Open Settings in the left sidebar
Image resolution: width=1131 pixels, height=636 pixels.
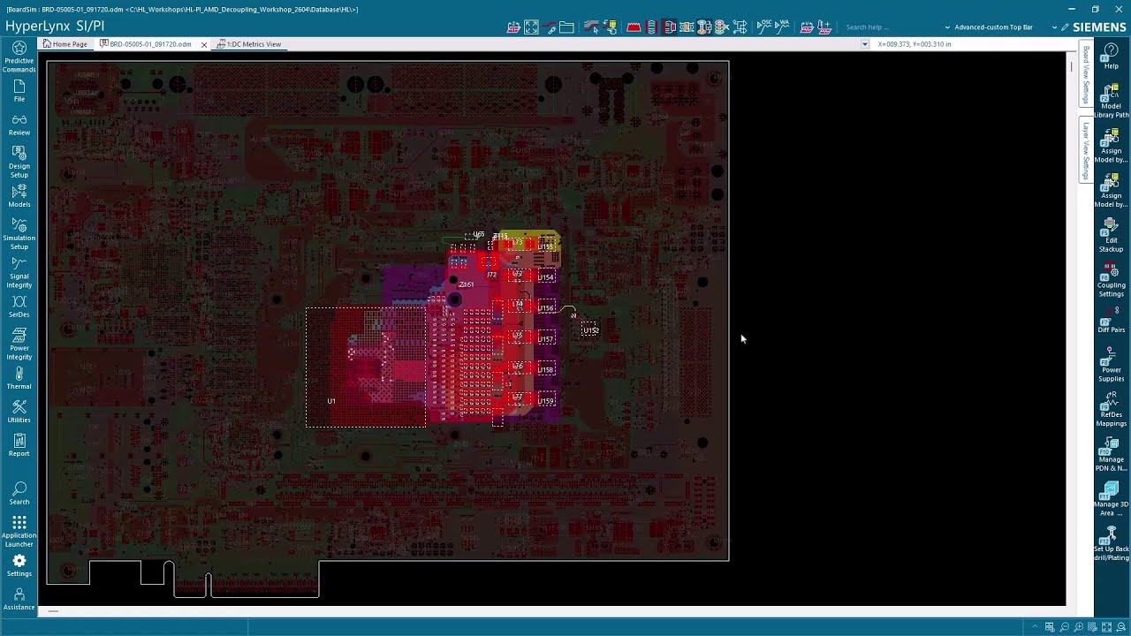click(19, 565)
